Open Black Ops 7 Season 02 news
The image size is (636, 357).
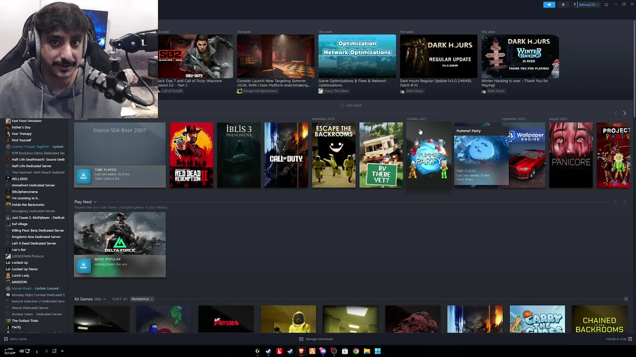coord(195,56)
